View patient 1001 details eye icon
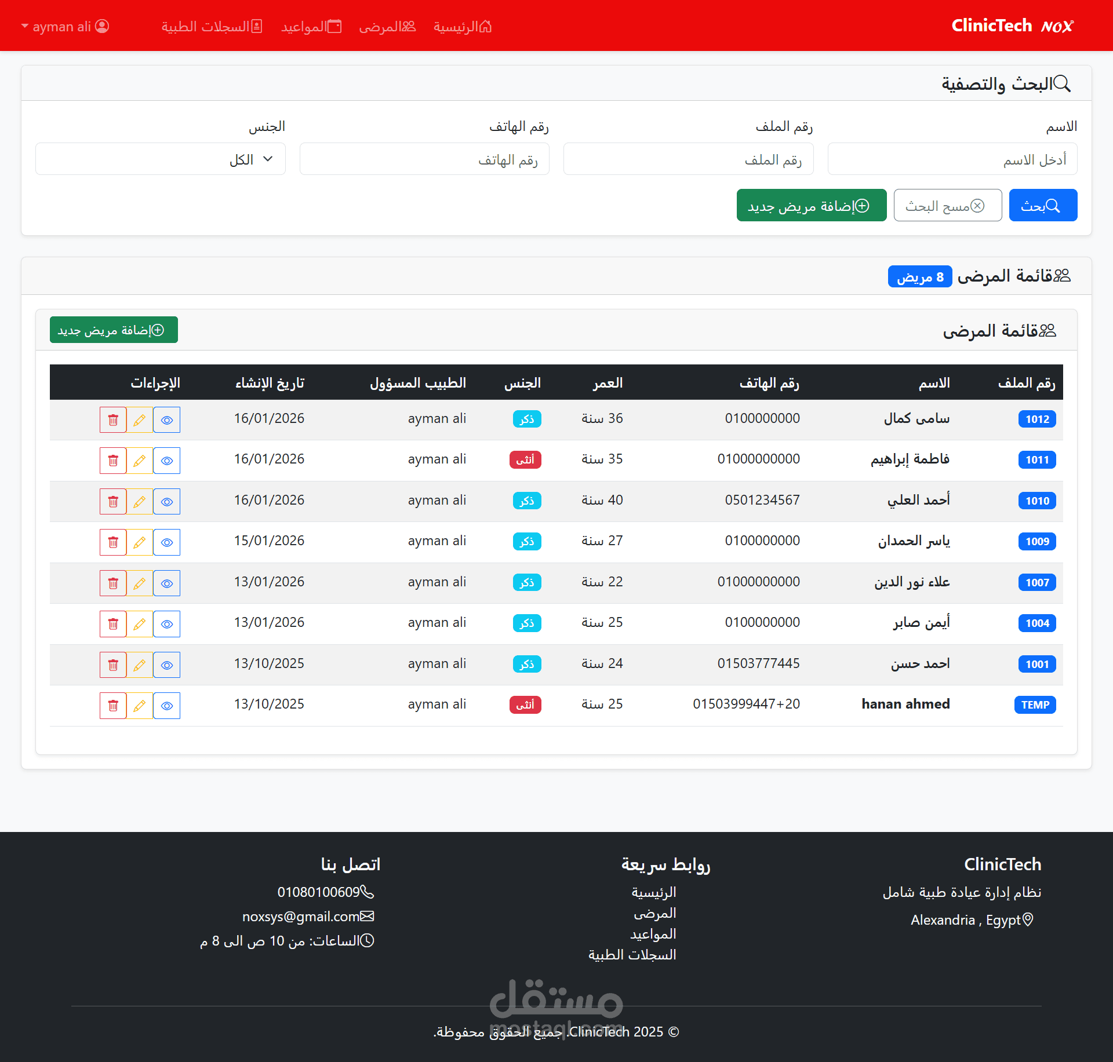This screenshot has width=1113, height=1062. (x=167, y=665)
